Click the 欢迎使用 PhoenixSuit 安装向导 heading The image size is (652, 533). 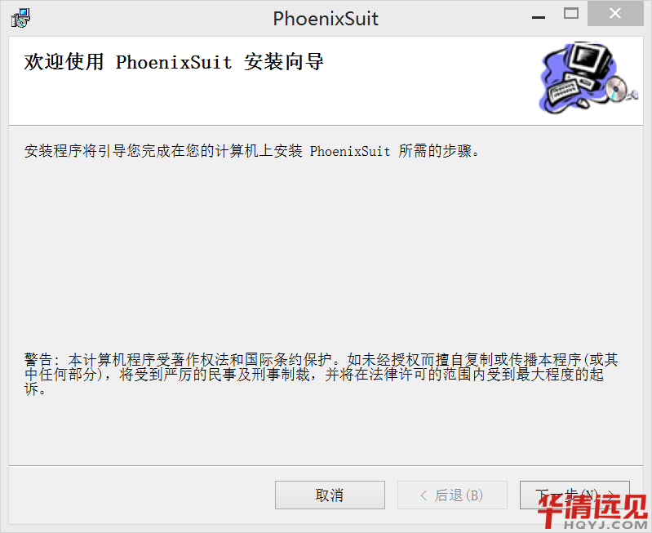tap(174, 62)
